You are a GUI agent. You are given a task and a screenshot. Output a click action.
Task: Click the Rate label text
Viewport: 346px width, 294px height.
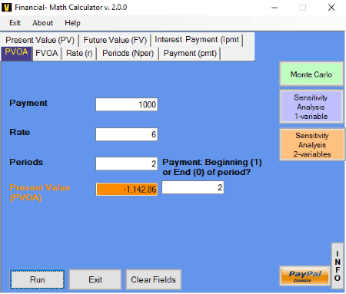20,132
